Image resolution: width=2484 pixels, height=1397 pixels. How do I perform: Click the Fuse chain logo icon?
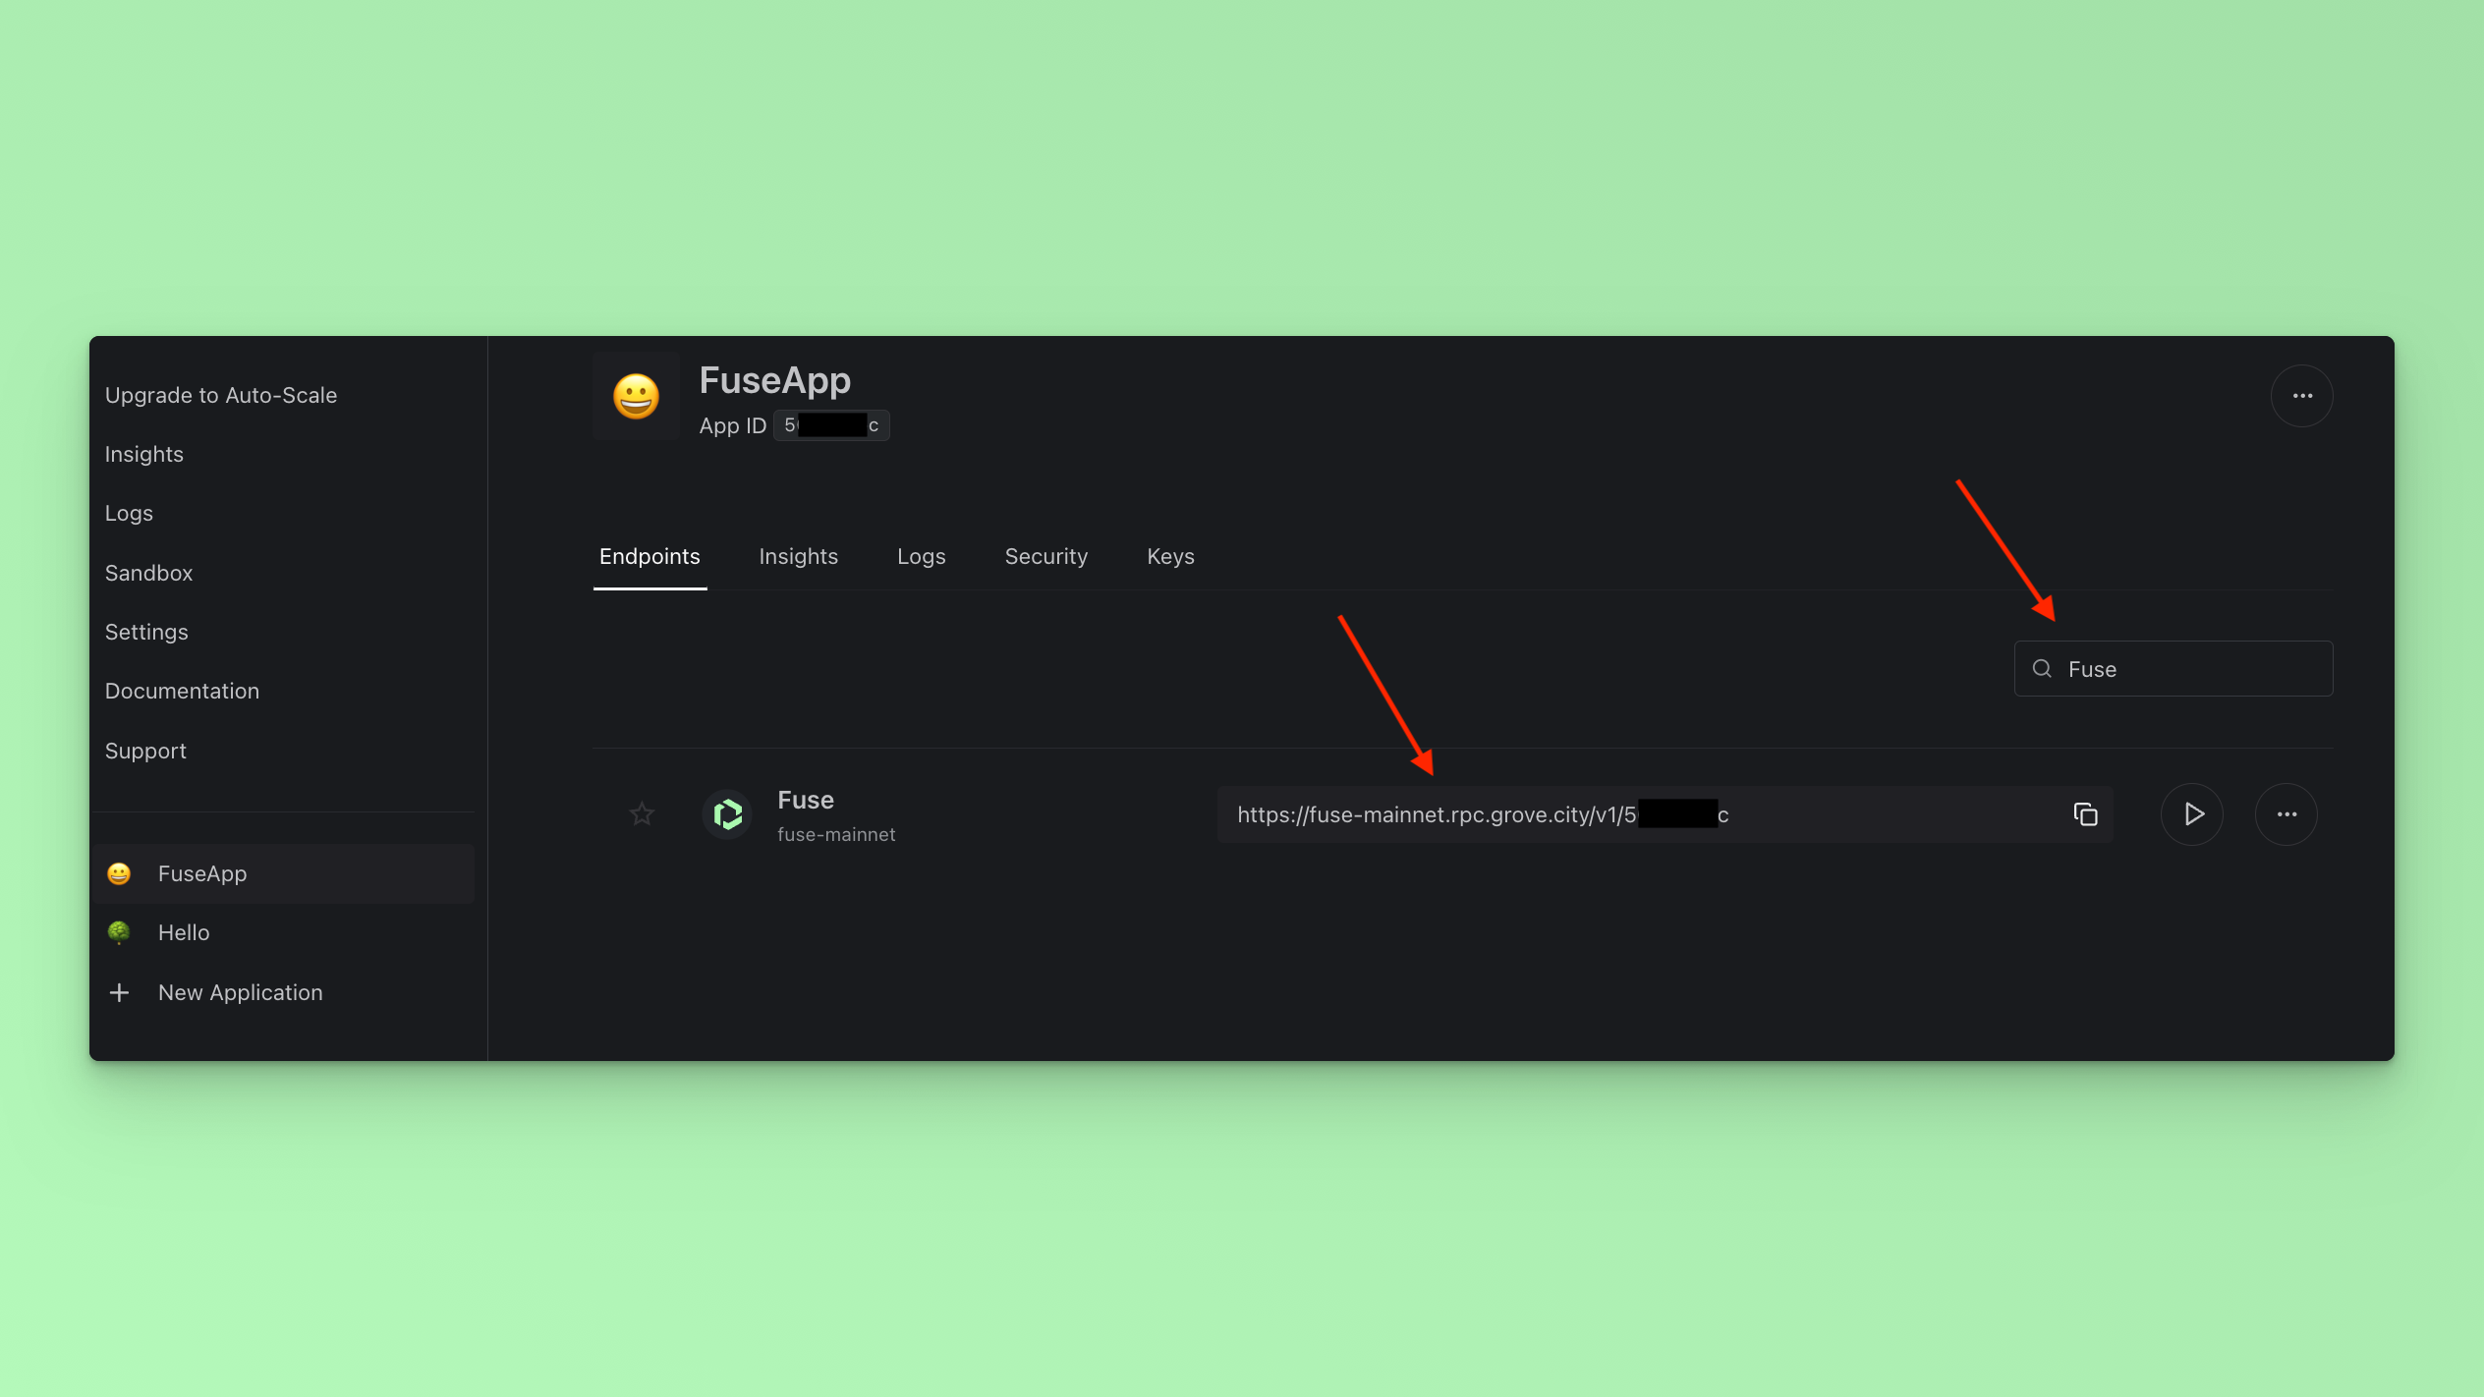pos(727,814)
